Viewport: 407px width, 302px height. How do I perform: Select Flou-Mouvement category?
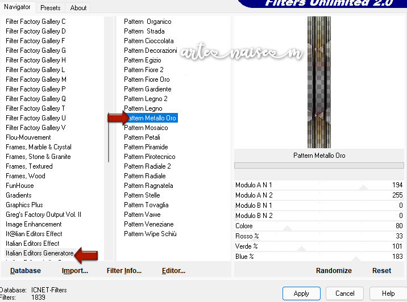[x=28, y=137]
